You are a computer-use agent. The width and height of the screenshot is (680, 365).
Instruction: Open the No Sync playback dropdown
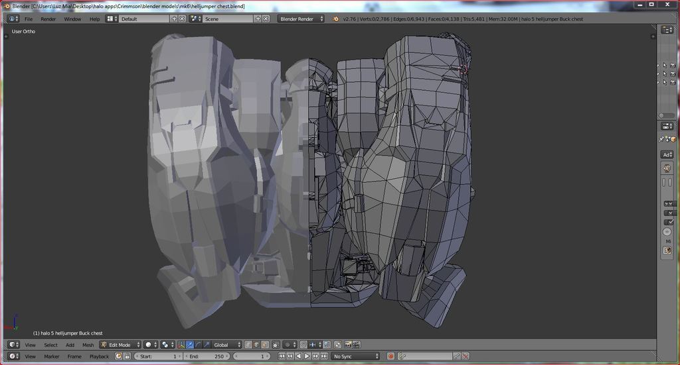[x=357, y=356]
